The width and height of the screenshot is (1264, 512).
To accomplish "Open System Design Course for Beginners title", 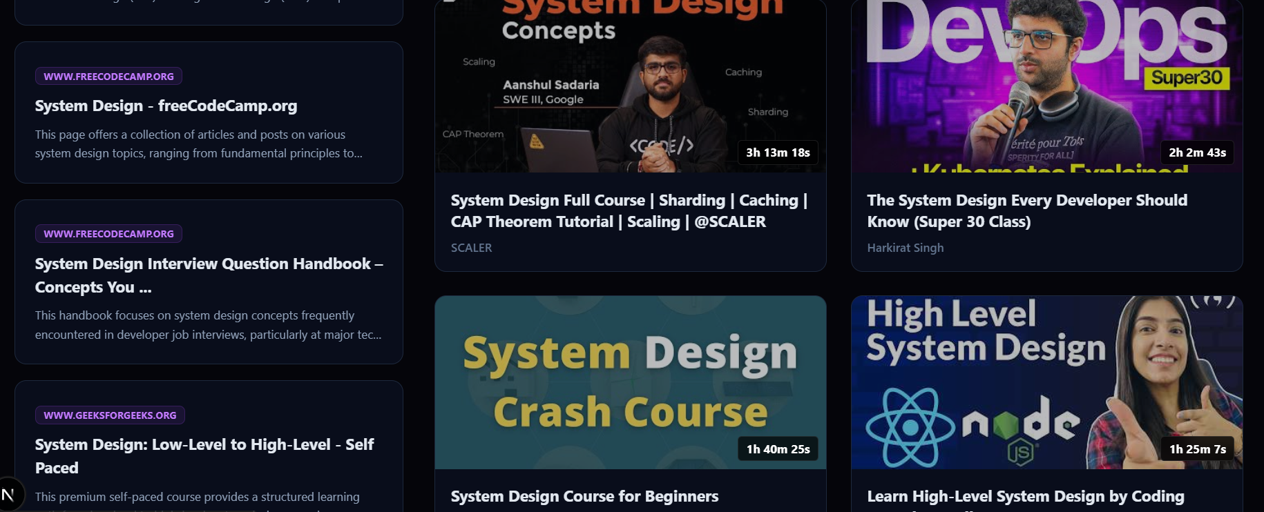I will (584, 496).
